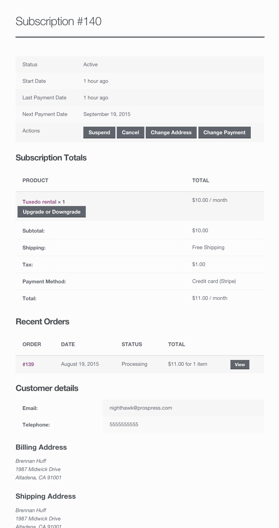
Task: Click the next payment date September 19, 2015
Action: click(x=107, y=114)
